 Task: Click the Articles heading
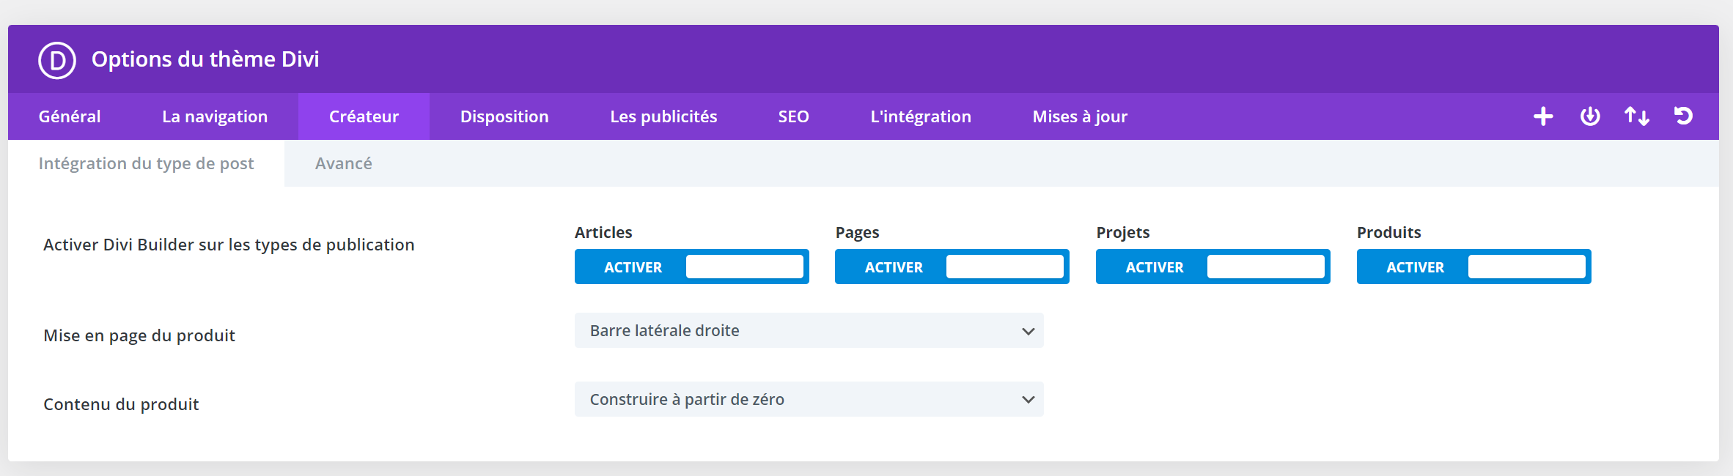pos(603,232)
